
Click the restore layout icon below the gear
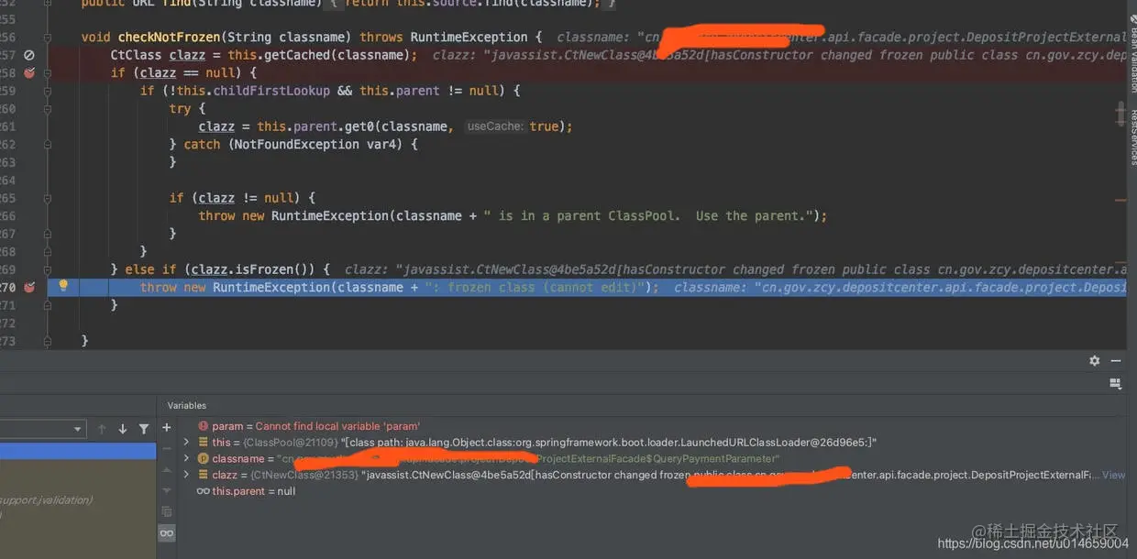pos(1115,384)
